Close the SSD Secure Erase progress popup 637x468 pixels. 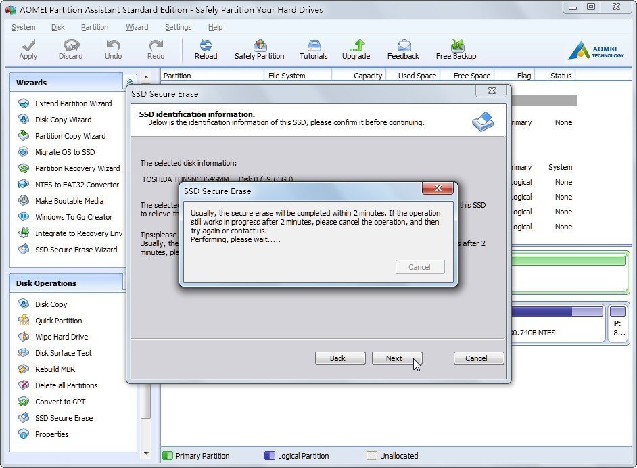(438, 188)
